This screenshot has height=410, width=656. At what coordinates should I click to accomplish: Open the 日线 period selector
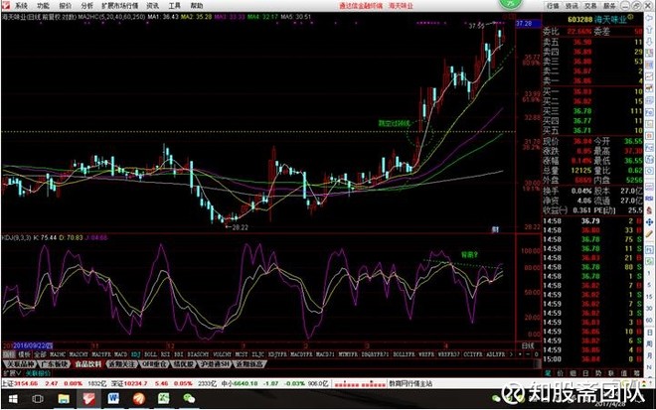point(528,345)
